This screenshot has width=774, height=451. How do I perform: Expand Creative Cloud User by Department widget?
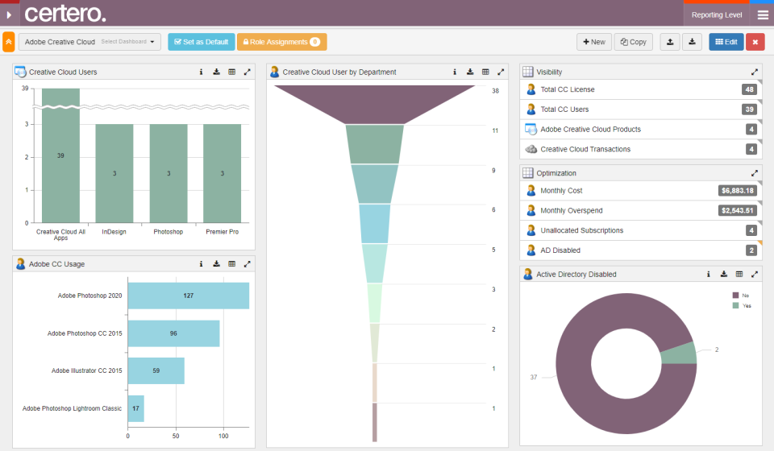501,72
